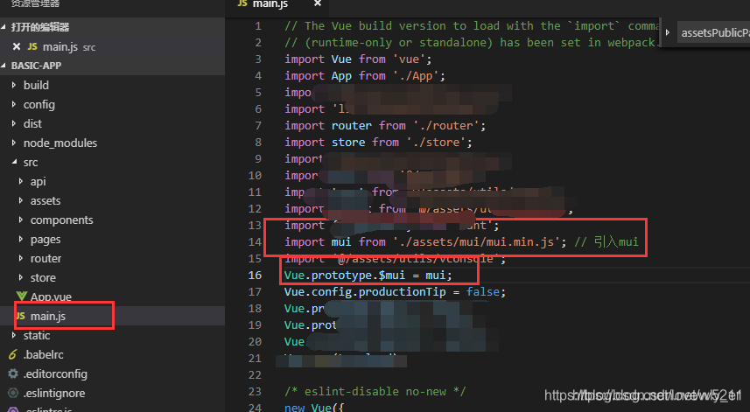Open the .babelrc file
The image size is (750, 412).
click(x=44, y=354)
